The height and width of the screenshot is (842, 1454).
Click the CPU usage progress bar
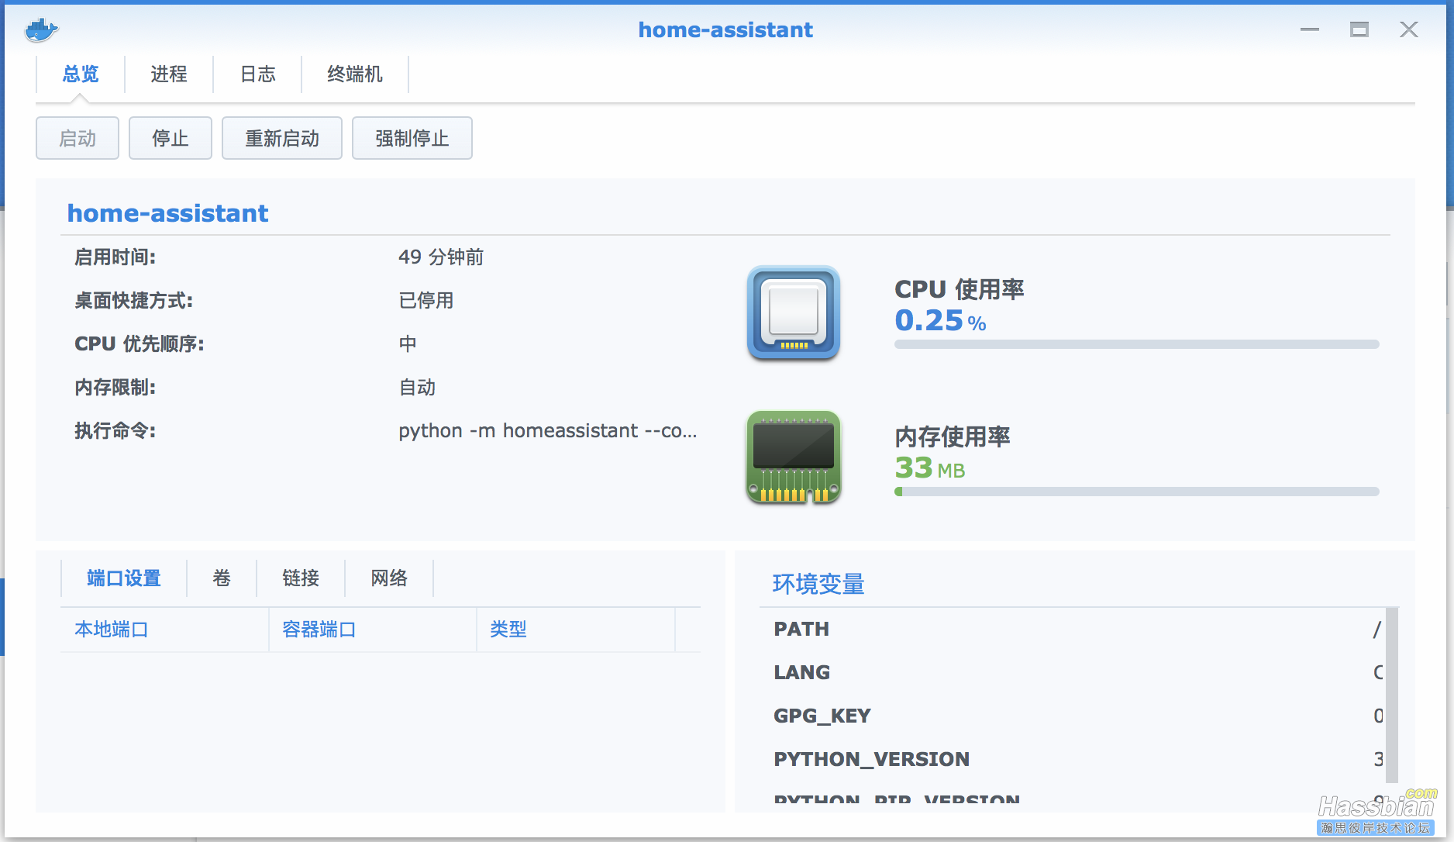point(1137,344)
